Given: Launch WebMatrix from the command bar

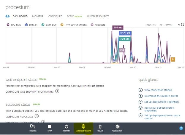Looking at the screenshot, I should click(x=117, y=127).
